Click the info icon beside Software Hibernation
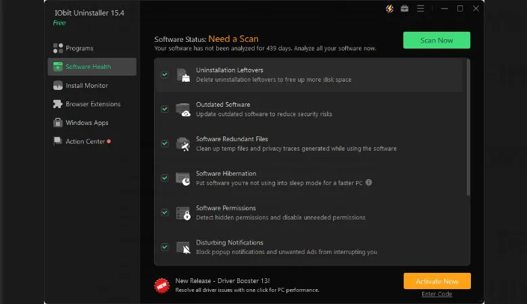Screen dimensions: 527x304 point(369,182)
